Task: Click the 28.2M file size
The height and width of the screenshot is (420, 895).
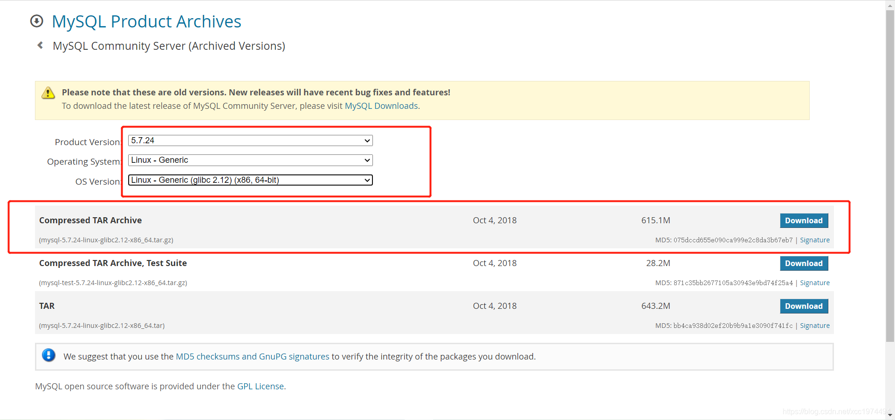Action: click(x=658, y=263)
